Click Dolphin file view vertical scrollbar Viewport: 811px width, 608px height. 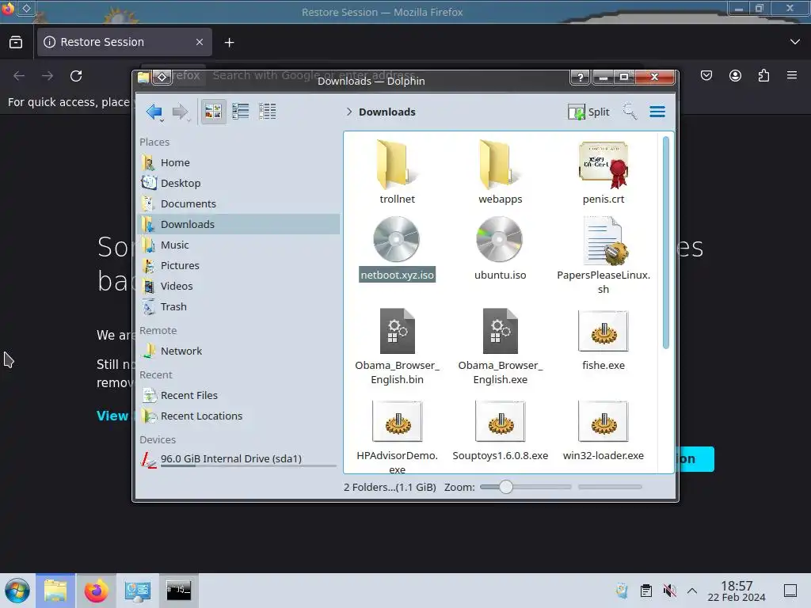point(665,243)
